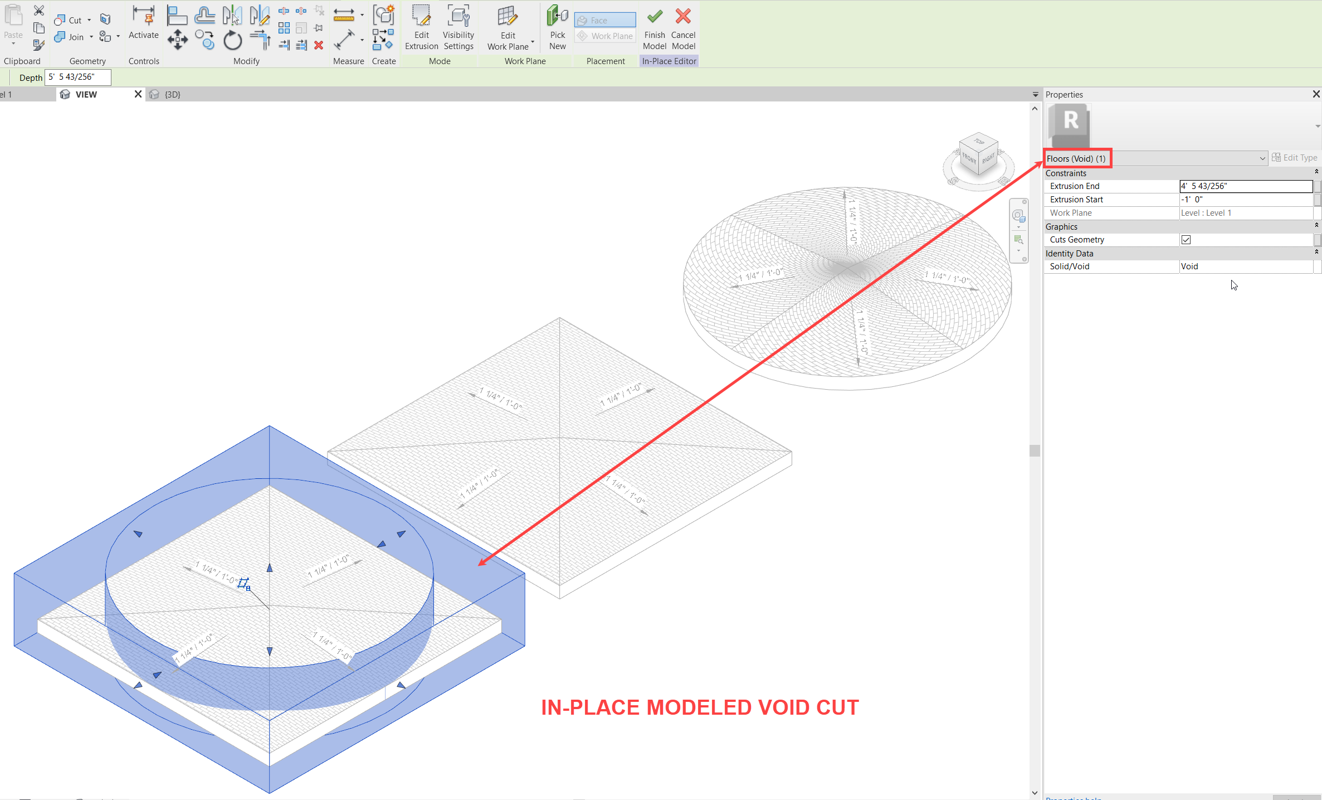This screenshot has height=800, width=1322.
Task: Expand the Floors (Void) type selector
Action: tap(1262, 158)
